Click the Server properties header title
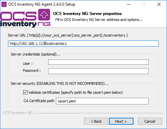 87,14
